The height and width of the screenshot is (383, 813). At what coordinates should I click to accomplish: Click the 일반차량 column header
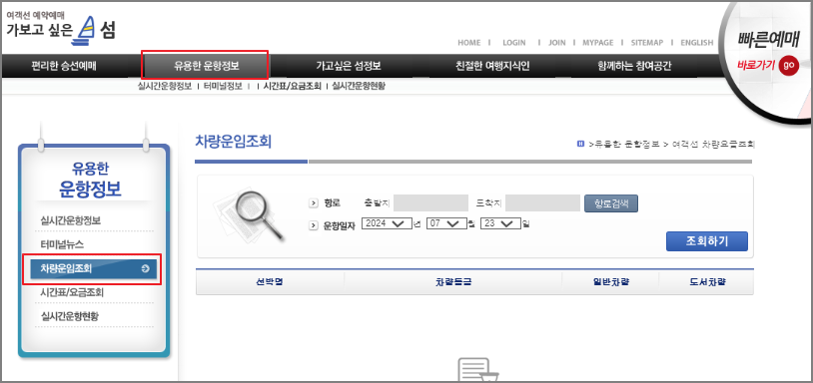coord(611,282)
